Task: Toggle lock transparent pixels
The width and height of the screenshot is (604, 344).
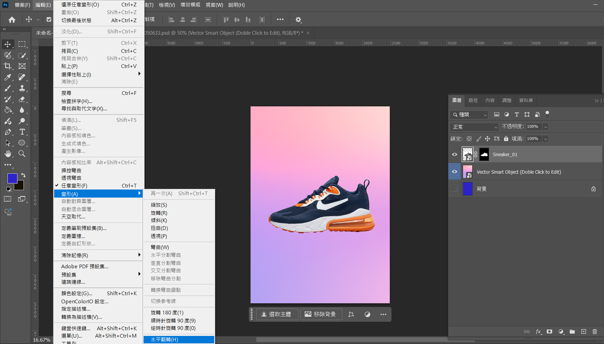Action: (469, 139)
